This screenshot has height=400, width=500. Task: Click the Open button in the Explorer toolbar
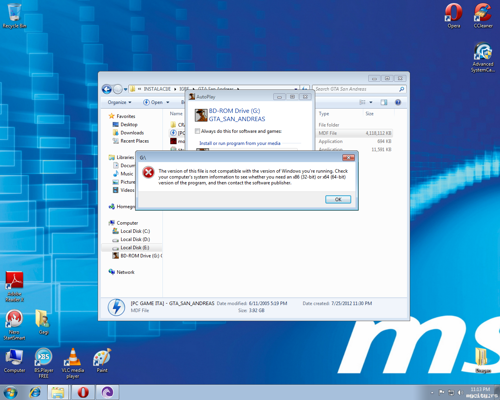tap(153, 102)
